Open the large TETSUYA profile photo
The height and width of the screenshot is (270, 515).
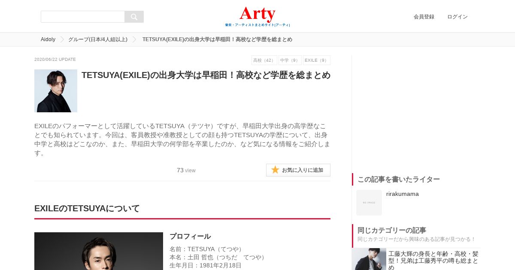[99, 251]
